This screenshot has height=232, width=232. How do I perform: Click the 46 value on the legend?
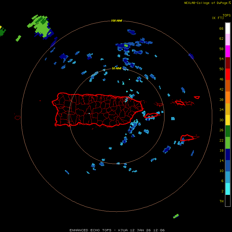(x=221, y=79)
